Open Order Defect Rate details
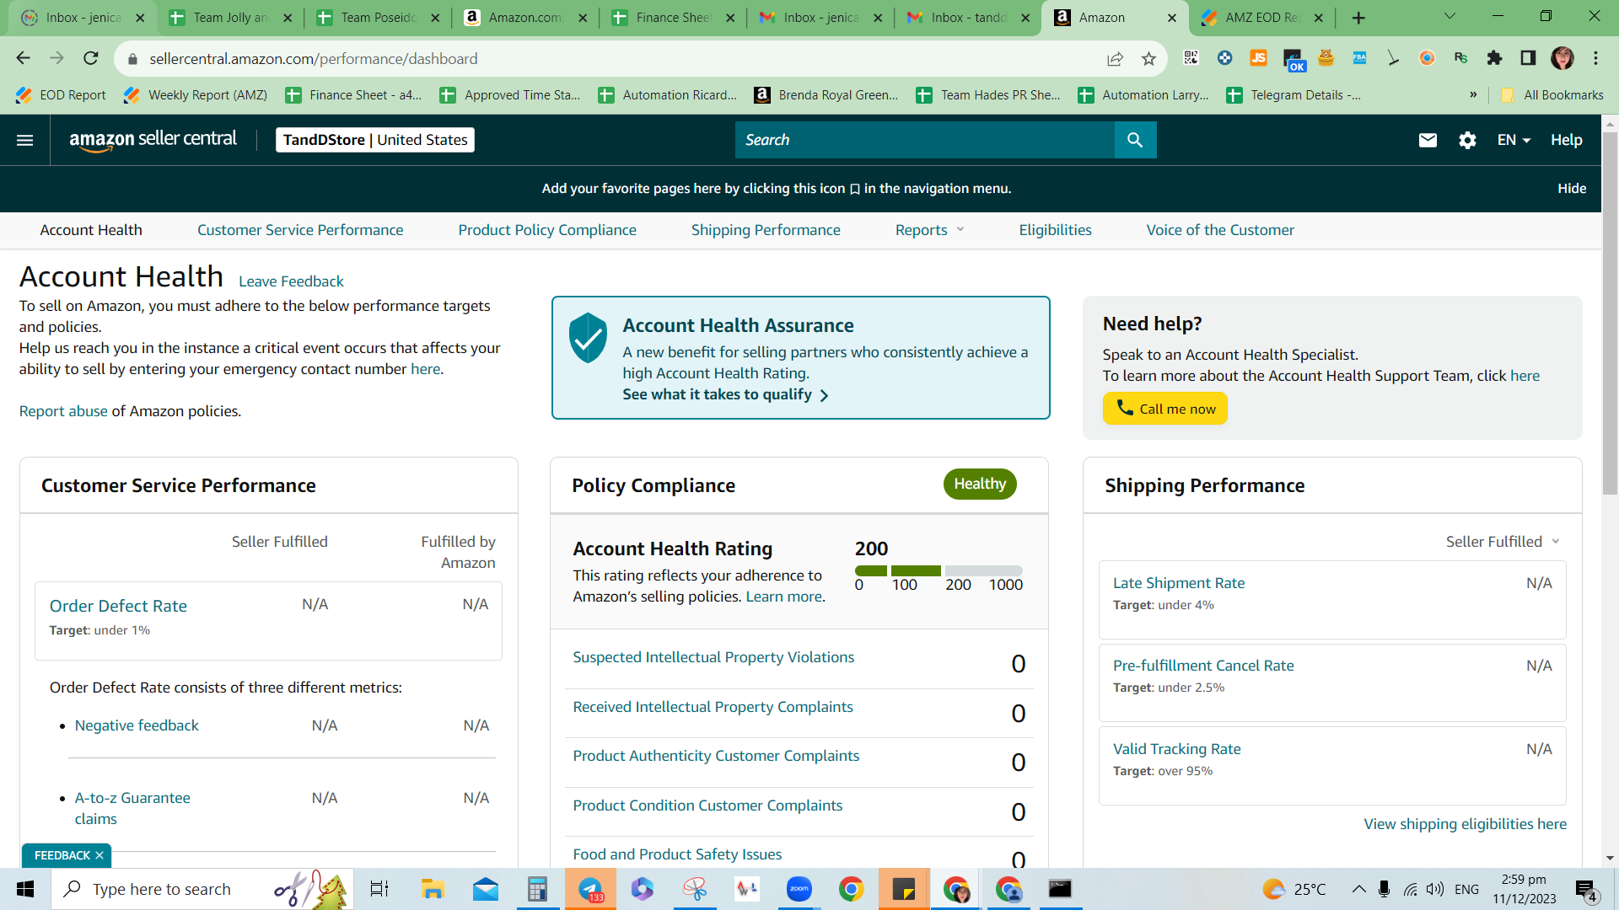This screenshot has width=1619, height=910. pyautogui.click(x=118, y=606)
